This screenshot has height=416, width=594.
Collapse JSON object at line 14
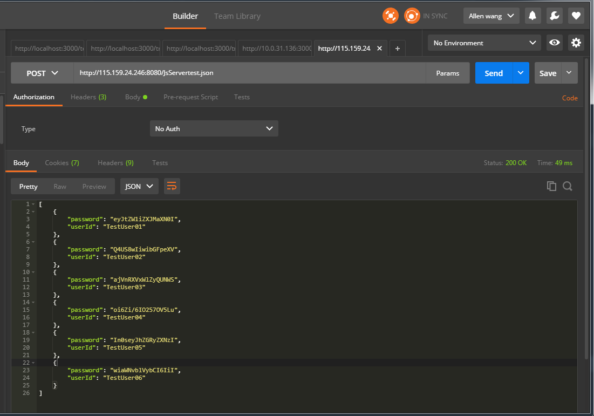pos(33,302)
